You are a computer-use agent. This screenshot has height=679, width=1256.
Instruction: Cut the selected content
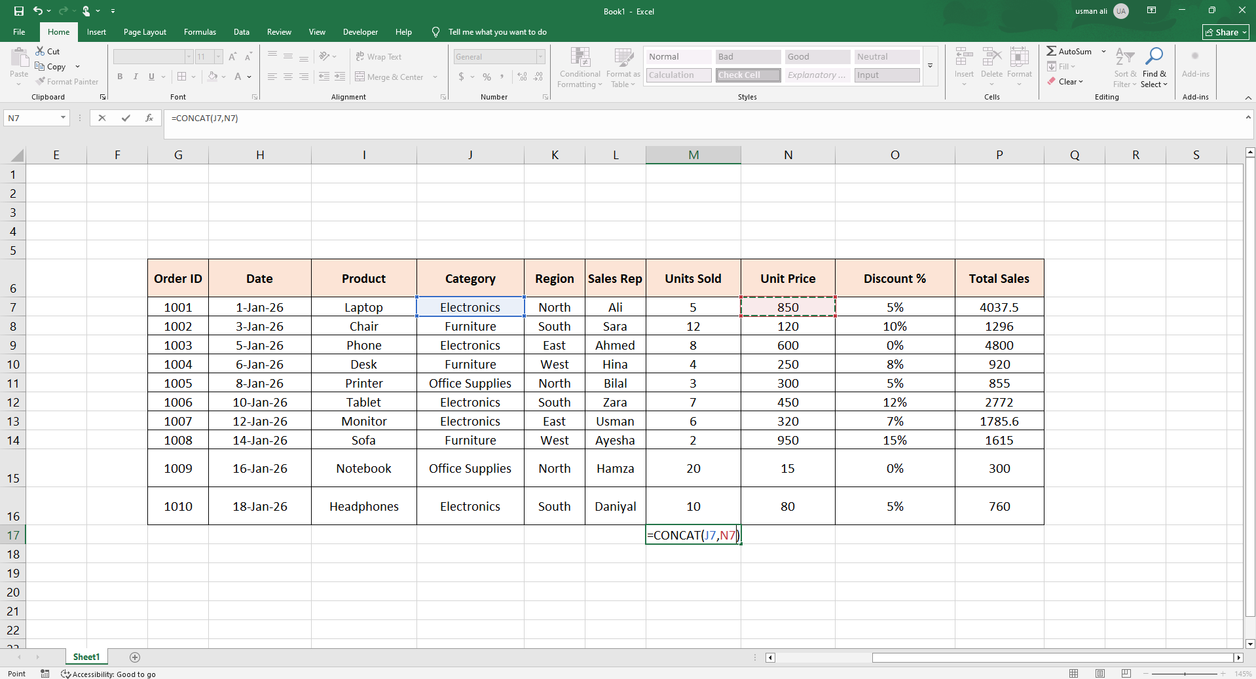pyautogui.click(x=47, y=51)
